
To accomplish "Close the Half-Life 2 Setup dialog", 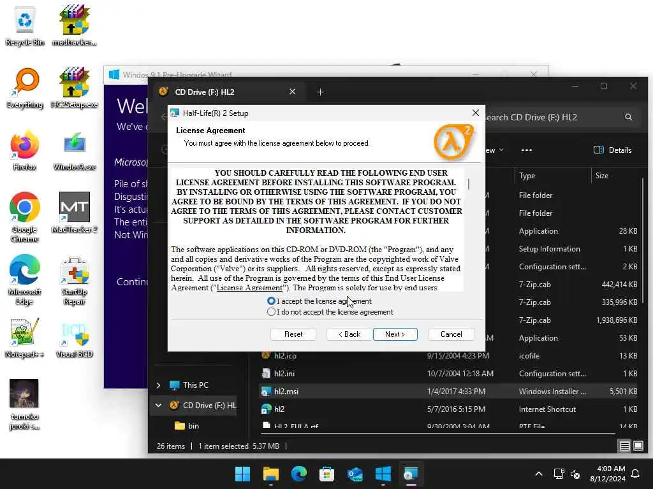I will click(x=475, y=113).
